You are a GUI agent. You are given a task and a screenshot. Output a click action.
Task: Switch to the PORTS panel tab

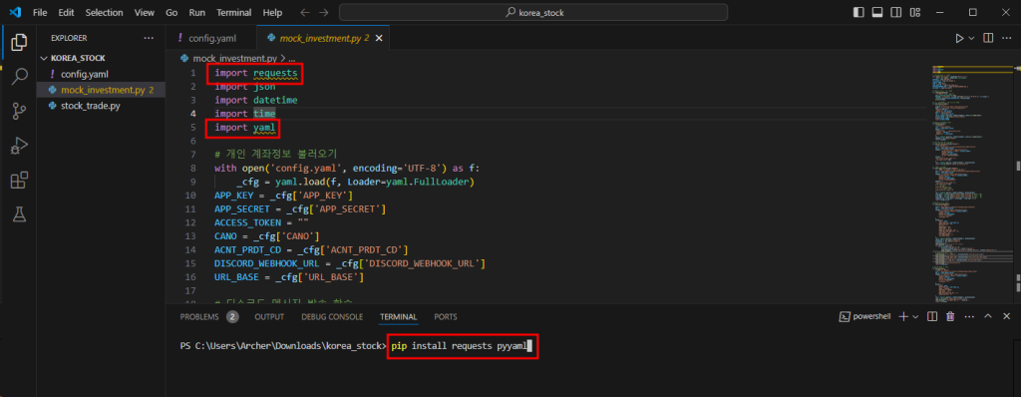tap(446, 317)
